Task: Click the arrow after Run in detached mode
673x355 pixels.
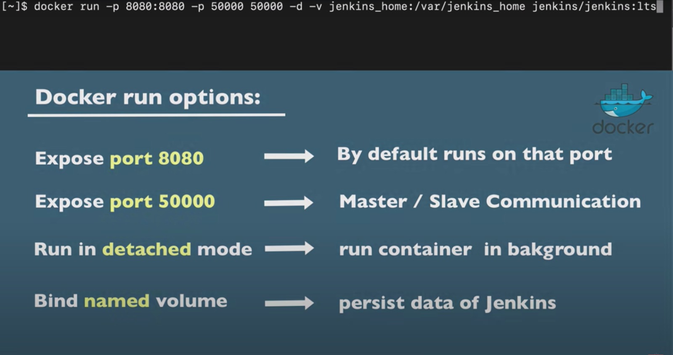Action: [289, 248]
